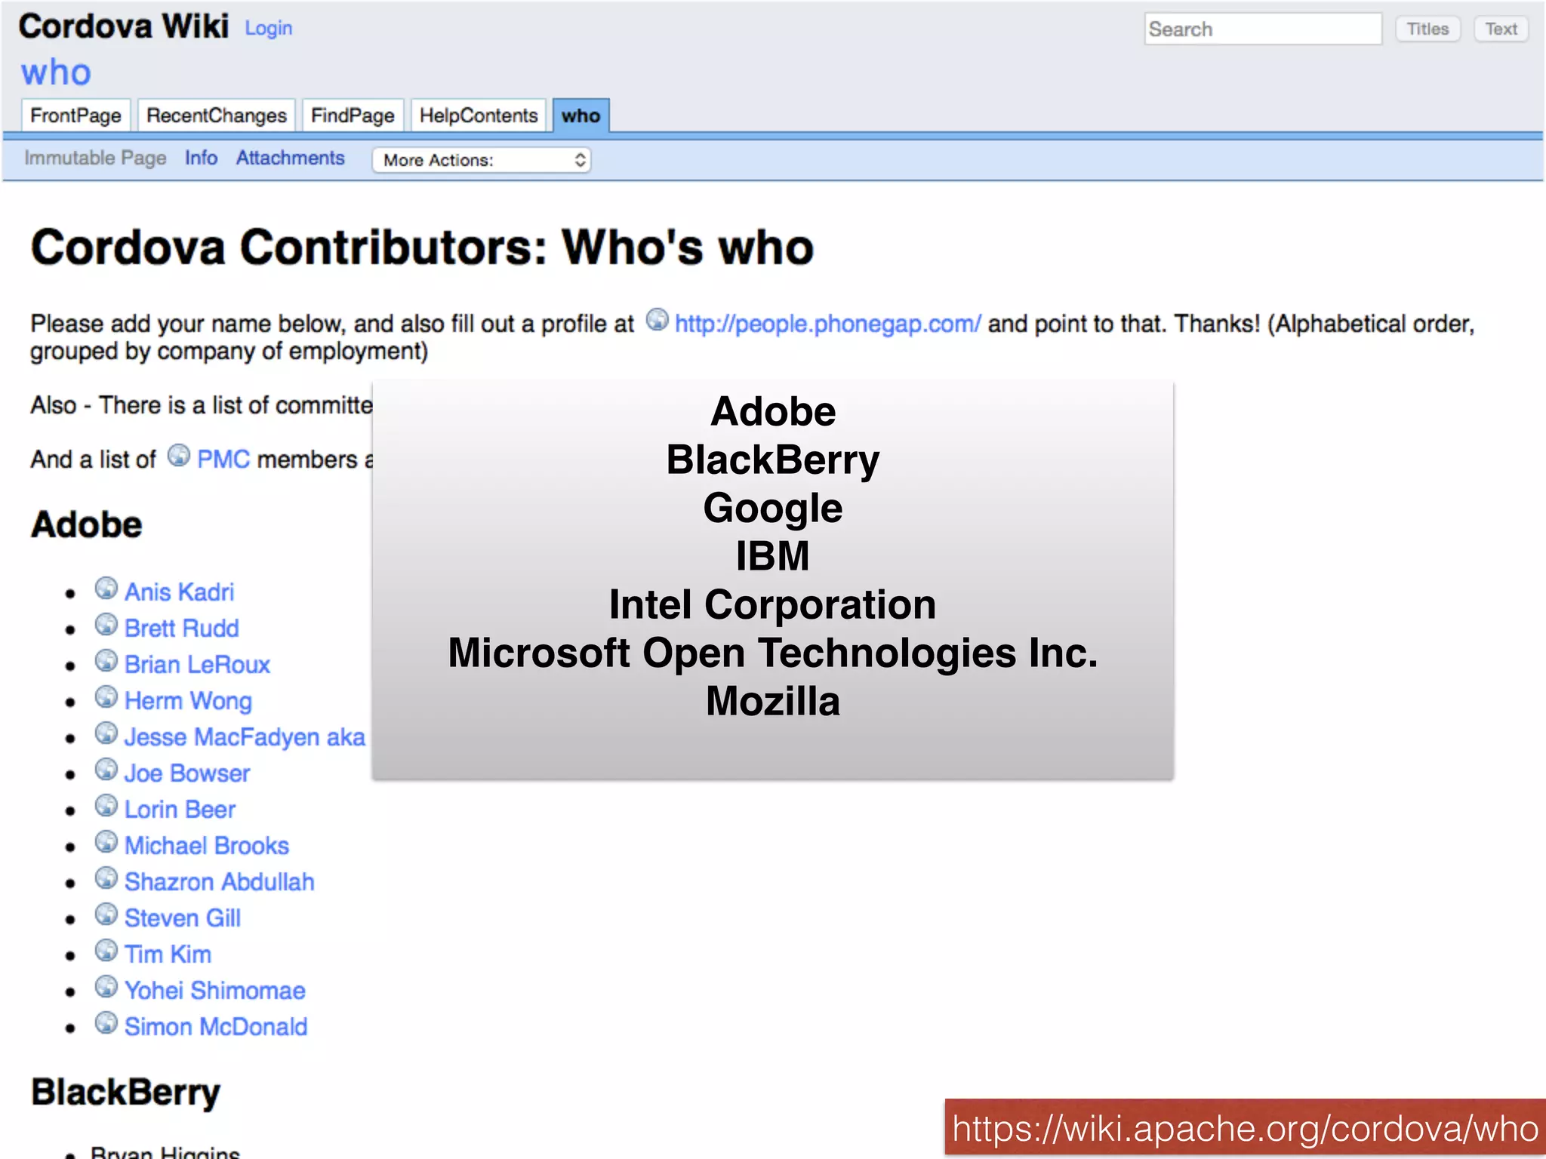Click the globe icon beside Lorin Beer
Image resolution: width=1546 pixels, height=1159 pixels.
click(106, 806)
